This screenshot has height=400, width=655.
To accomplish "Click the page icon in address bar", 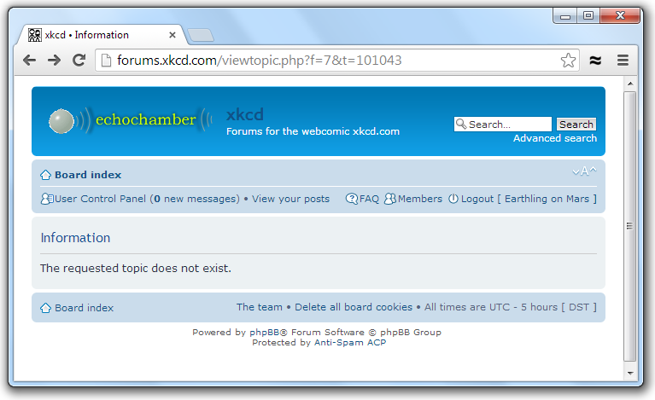I will point(106,61).
